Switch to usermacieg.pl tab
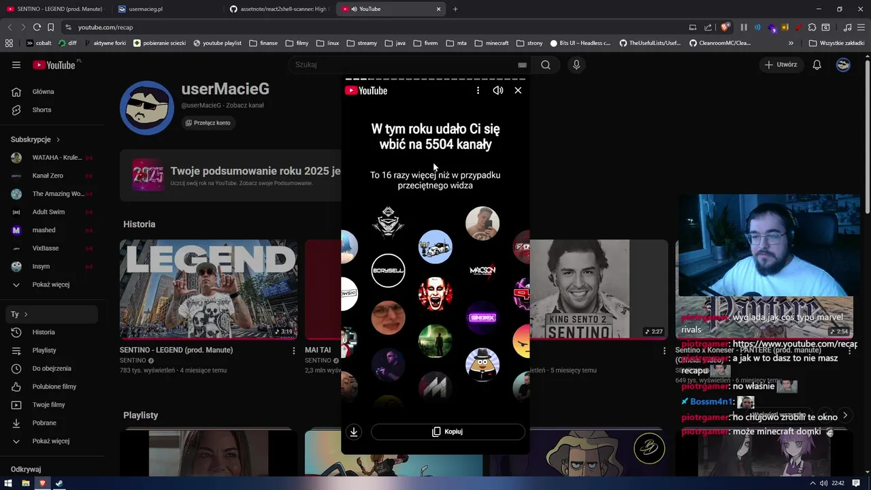The image size is (871, 490). (x=167, y=9)
